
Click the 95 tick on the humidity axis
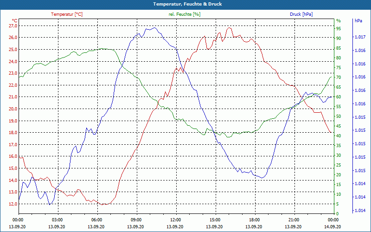pyautogui.click(x=339, y=28)
